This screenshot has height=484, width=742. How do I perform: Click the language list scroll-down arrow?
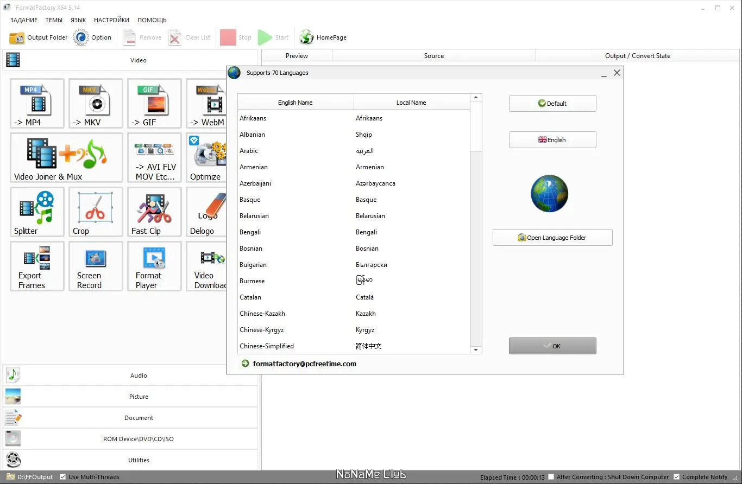476,350
